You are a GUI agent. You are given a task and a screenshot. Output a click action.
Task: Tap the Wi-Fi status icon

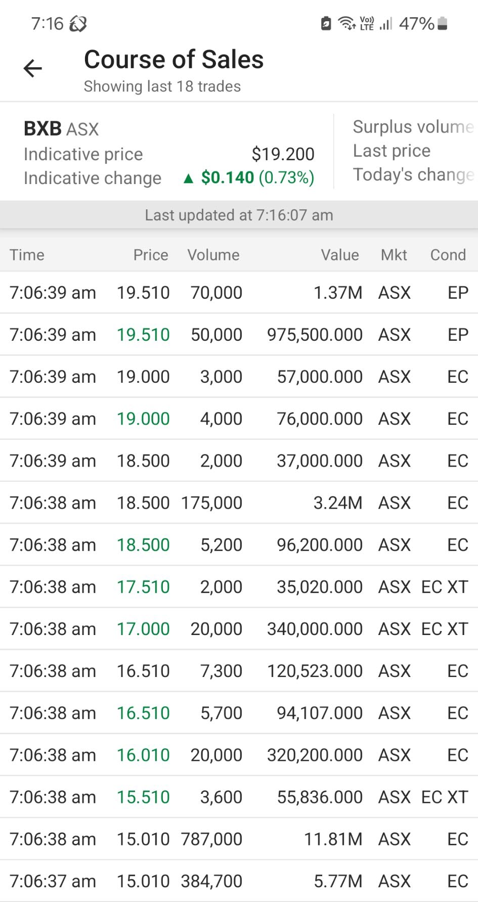(x=347, y=23)
